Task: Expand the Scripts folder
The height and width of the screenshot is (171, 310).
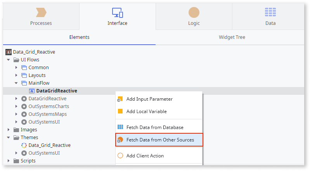Action: click(8, 161)
